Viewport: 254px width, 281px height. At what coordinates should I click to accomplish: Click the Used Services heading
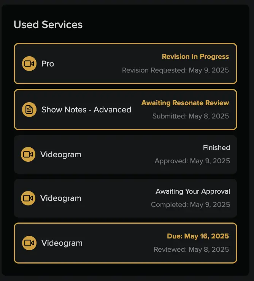48,25
